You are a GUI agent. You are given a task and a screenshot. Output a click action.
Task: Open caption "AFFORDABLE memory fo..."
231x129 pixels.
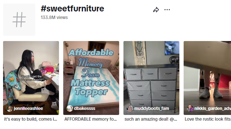91,119
